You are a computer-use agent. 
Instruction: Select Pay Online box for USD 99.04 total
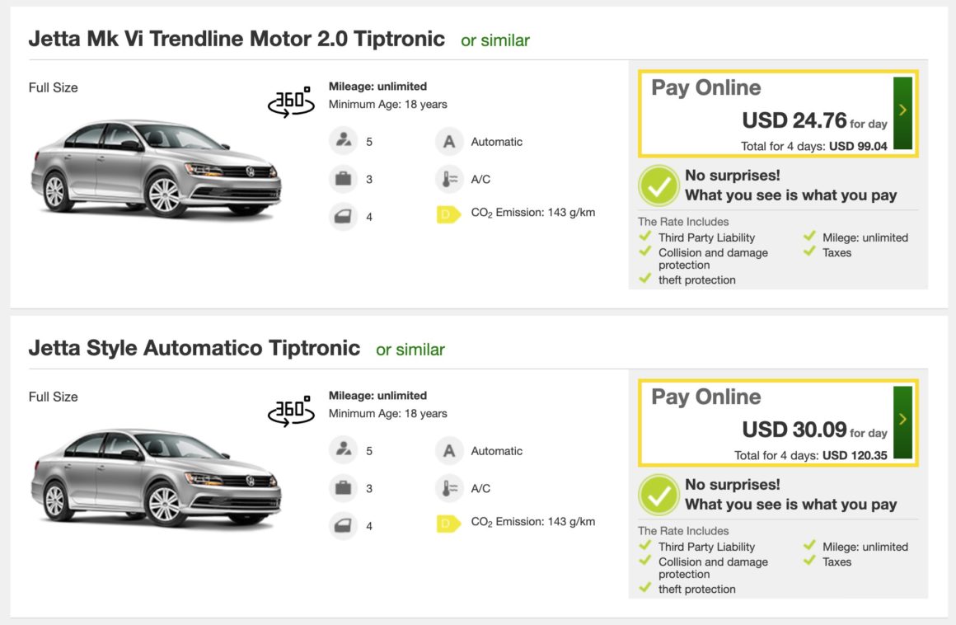[766, 114]
